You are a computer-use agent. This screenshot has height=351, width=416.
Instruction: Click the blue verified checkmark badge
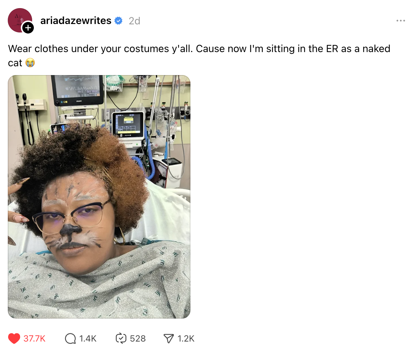pyautogui.click(x=119, y=21)
